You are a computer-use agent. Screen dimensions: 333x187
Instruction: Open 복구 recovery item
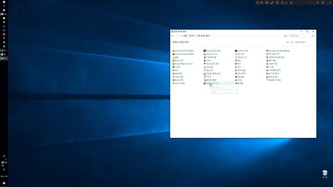[238, 64]
